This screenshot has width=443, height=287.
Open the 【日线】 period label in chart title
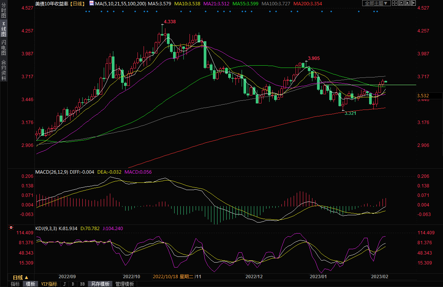(78, 3)
